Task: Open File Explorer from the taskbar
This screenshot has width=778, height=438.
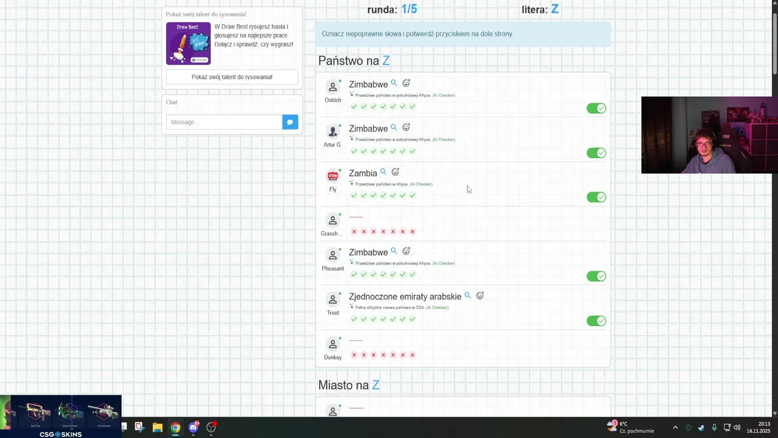Action: pyautogui.click(x=157, y=427)
